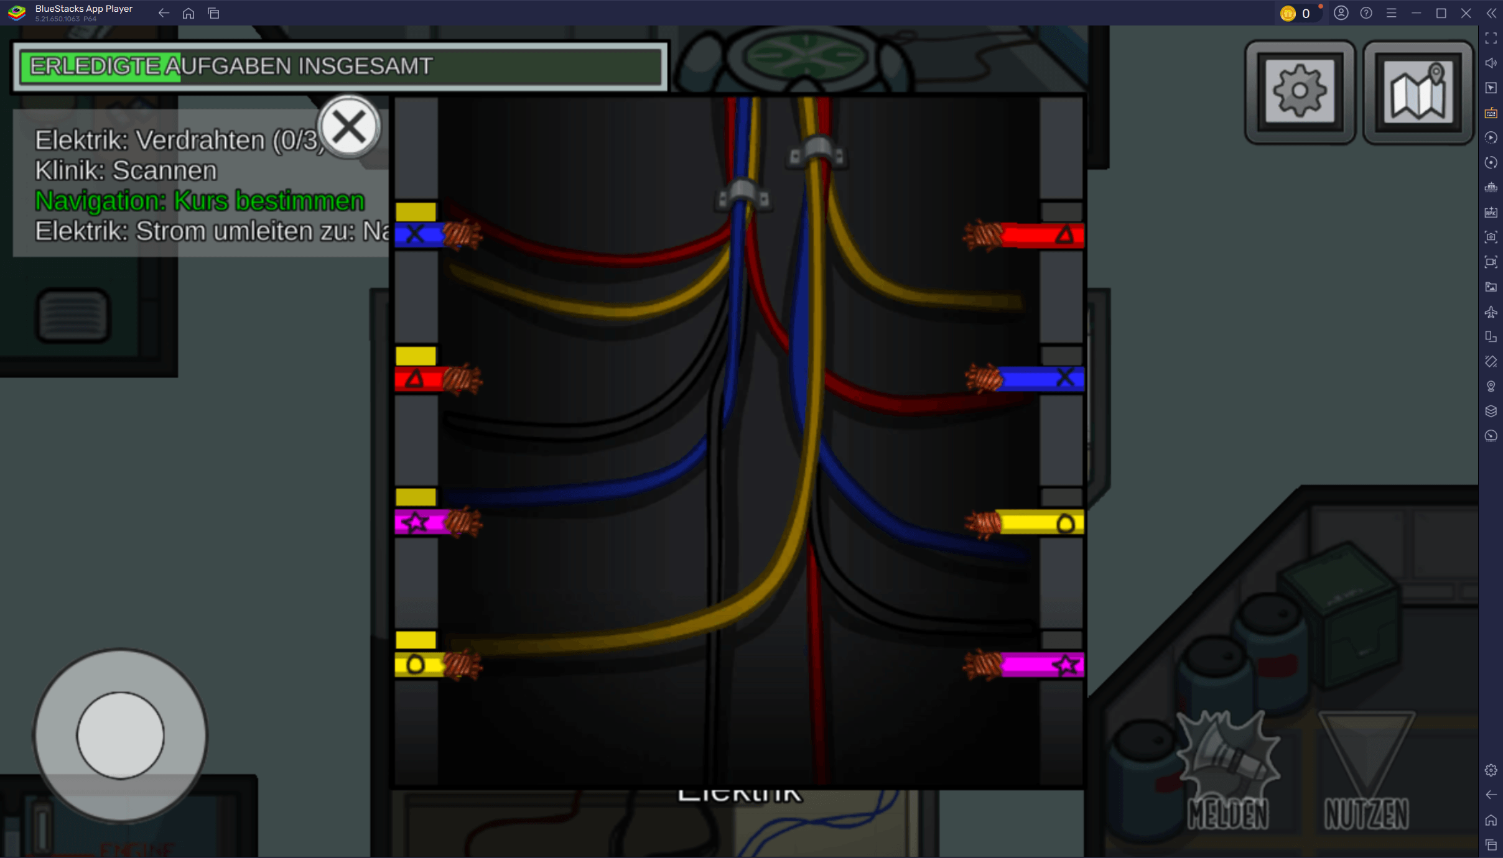Click the ERLEDIGTE AUFGABEN progress bar
The image size is (1503, 858).
340,66
